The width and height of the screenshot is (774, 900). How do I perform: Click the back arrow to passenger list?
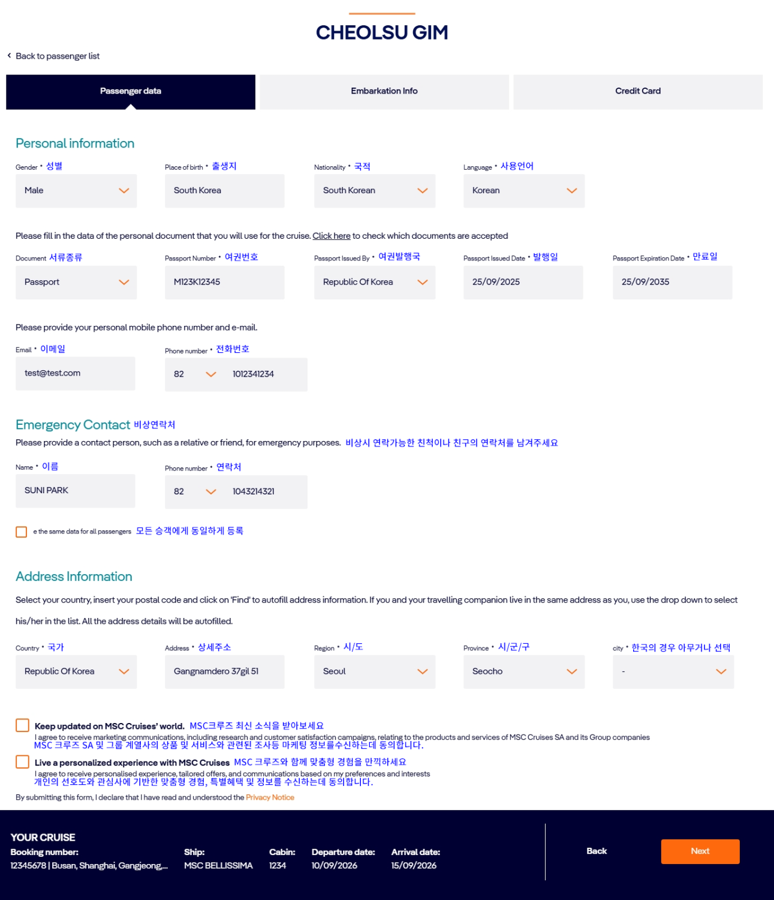point(10,56)
